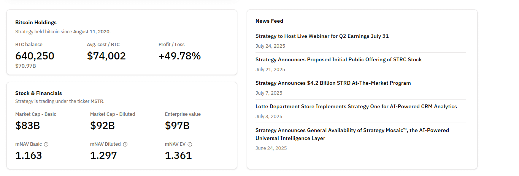Select the mNAV Diluted value 1.297
This screenshot has height=176, width=519.
click(103, 155)
